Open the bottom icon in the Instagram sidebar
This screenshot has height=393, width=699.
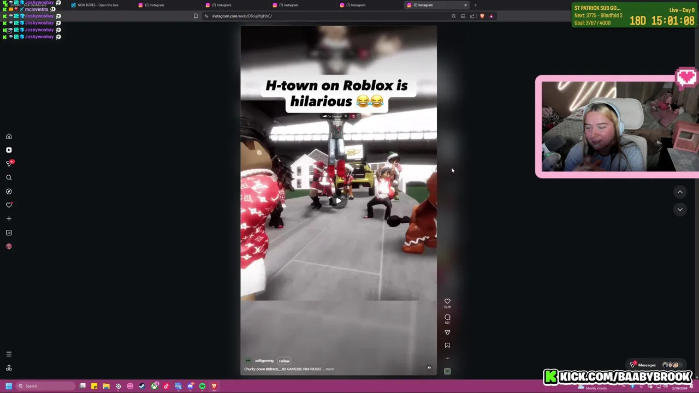click(9, 368)
